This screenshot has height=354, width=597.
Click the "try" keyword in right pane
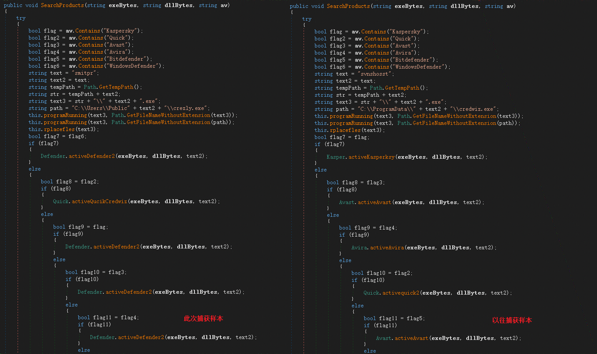(x=307, y=19)
